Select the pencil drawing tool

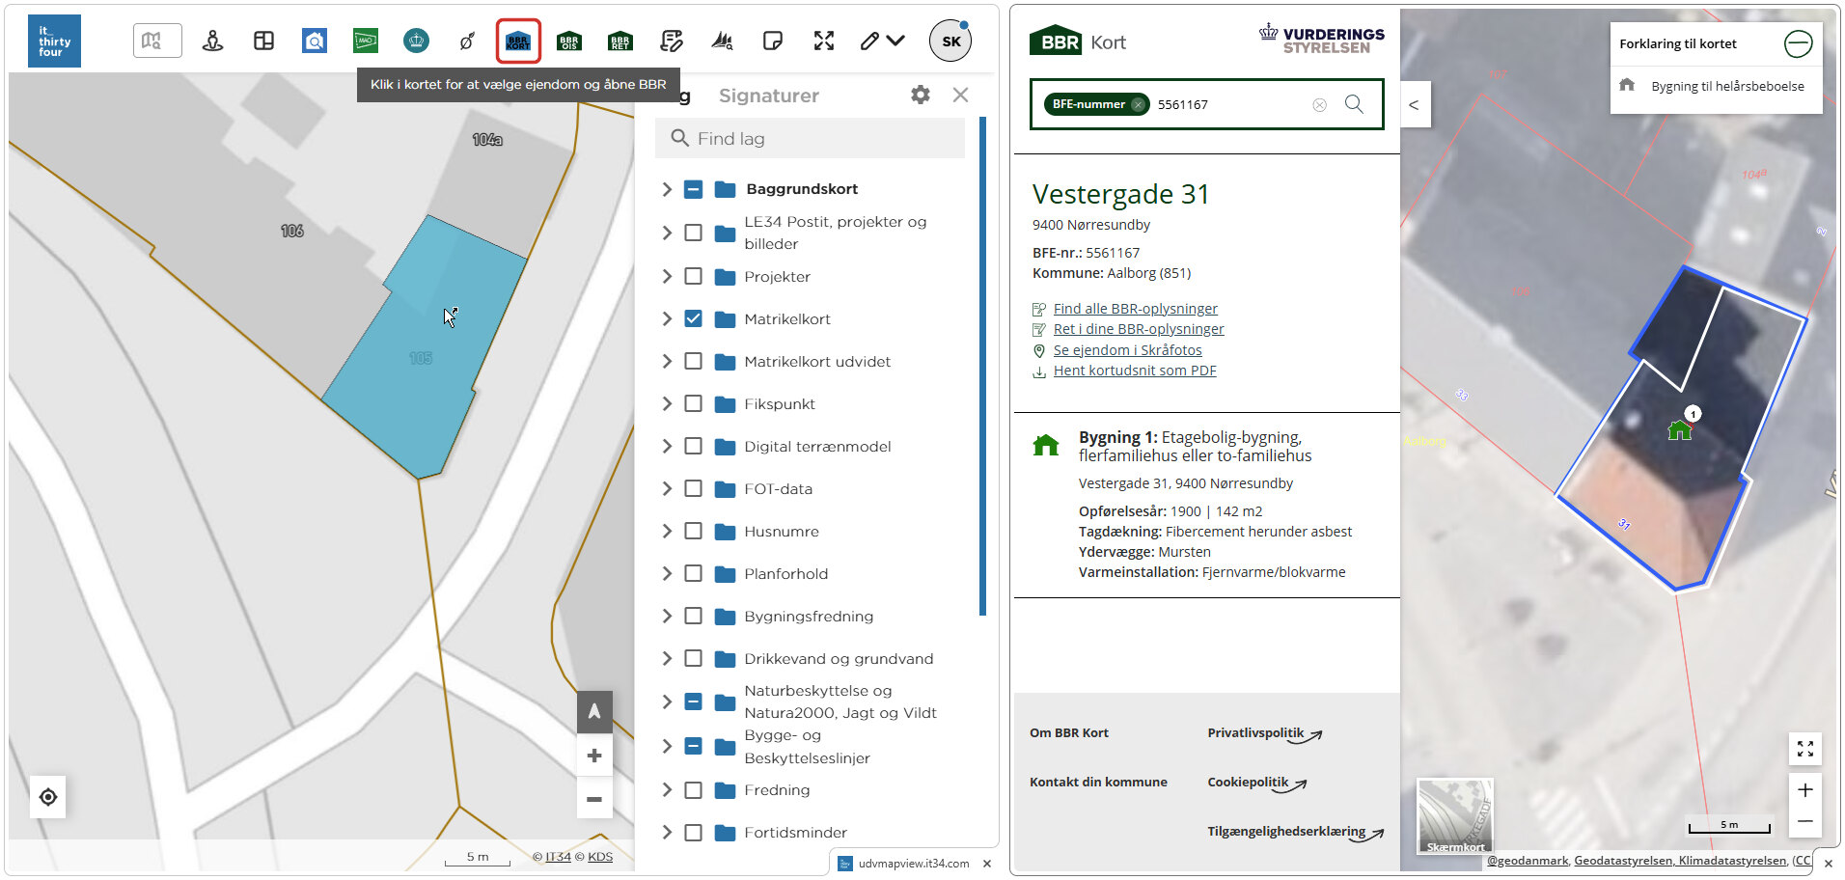point(869,41)
